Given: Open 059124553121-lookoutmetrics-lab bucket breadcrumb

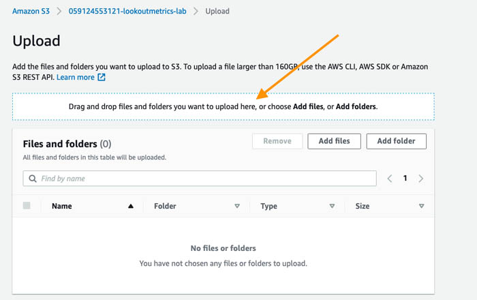Looking at the screenshot, I should pyautogui.click(x=127, y=12).
